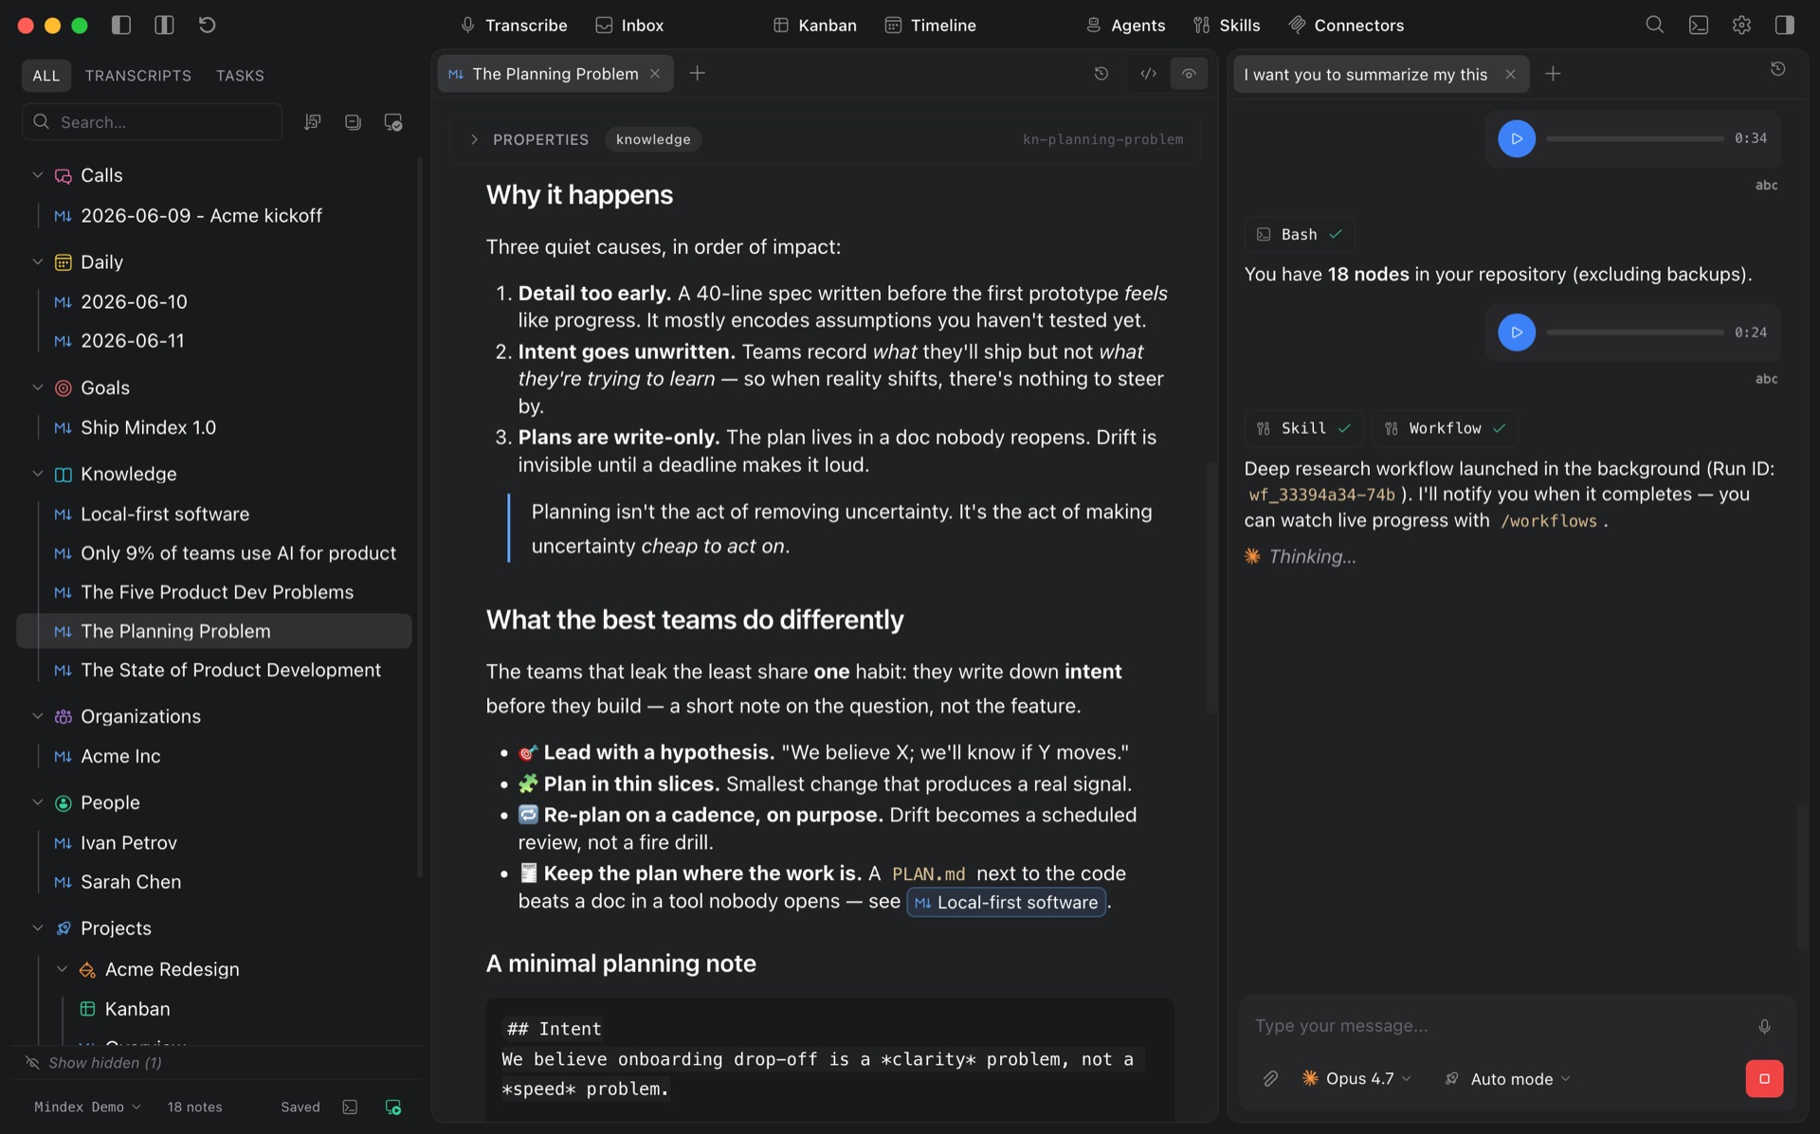This screenshot has height=1134, width=1820.
Task: Collapse the Projects group
Action: (x=38, y=928)
